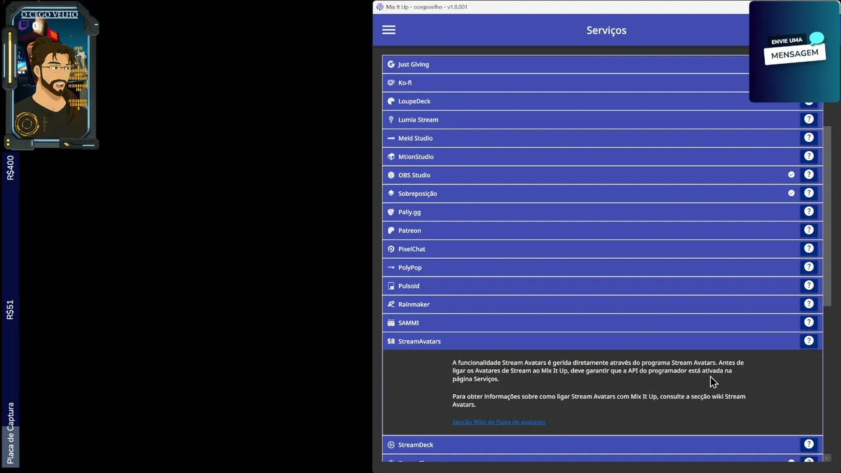Open help for SAMMI
The image size is (841, 473).
(809, 323)
